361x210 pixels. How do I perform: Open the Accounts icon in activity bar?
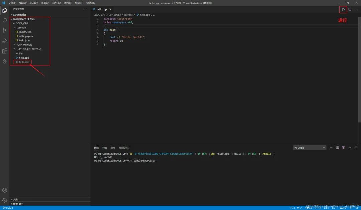click(x=5, y=190)
